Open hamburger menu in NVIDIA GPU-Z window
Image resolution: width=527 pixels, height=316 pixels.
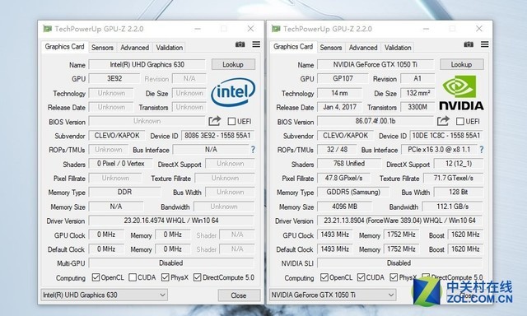coord(485,44)
